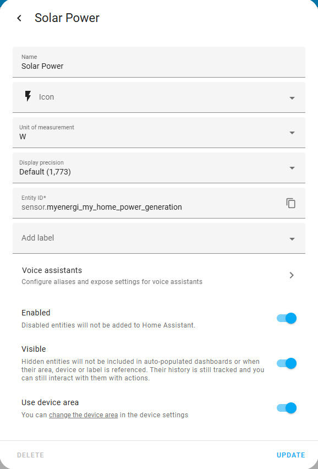The height and width of the screenshot is (469, 318).
Task: Open the Unit of measurement dropdown
Action: tap(159, 133)
